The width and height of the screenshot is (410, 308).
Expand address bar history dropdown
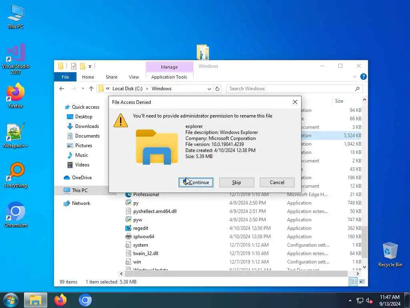click(209, 89)
